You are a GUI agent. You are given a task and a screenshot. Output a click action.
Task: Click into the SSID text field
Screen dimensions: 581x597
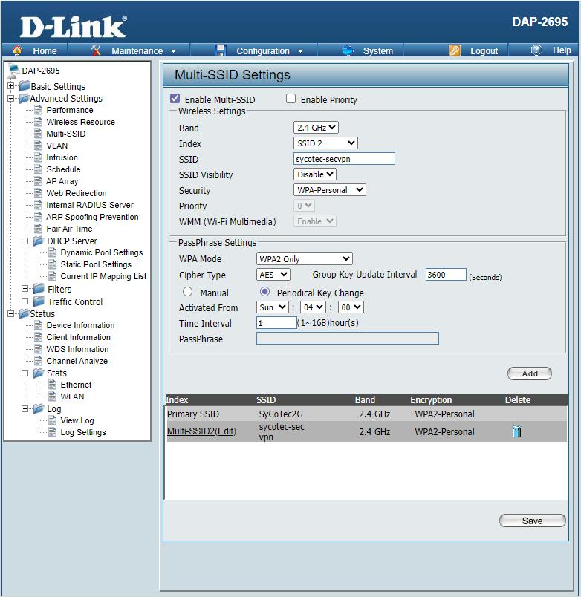pyautogui.click(x=344, y=159)
